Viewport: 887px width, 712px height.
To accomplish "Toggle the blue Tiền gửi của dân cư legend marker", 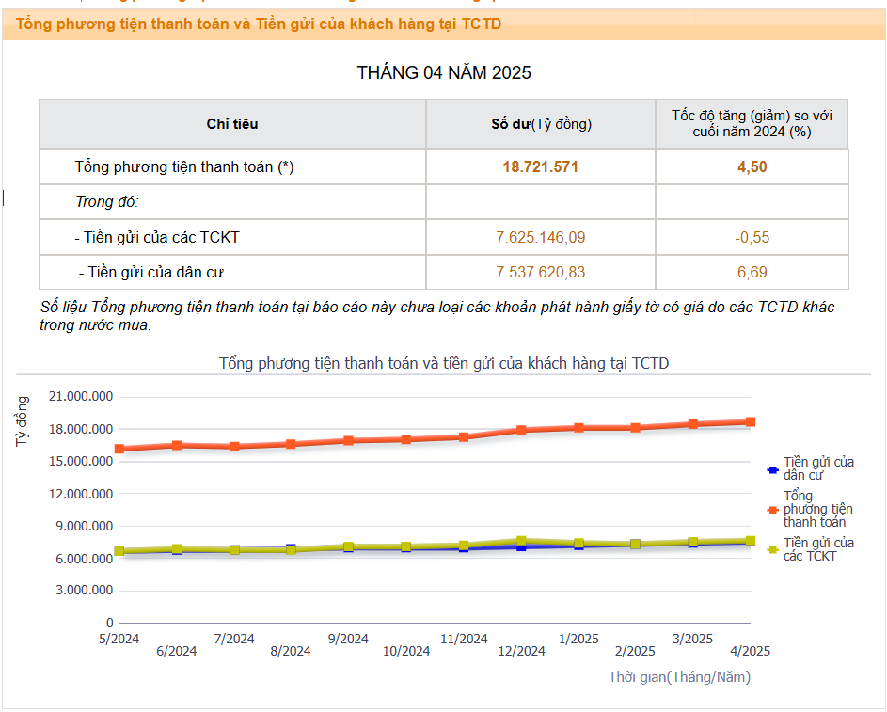I will coord(773,469).
